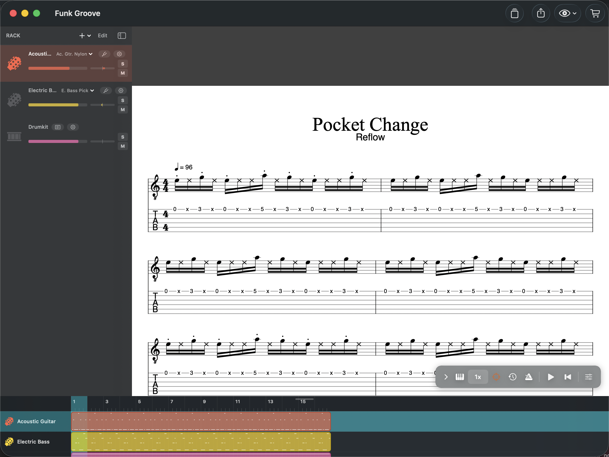Select the 1x playback speed button
The height and width of the screenshot is (457, 609).
(478, 377)
